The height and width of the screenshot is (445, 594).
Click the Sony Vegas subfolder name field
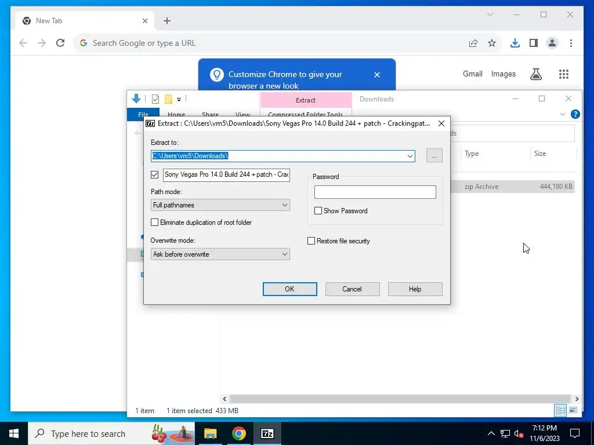tap(227, 175)
